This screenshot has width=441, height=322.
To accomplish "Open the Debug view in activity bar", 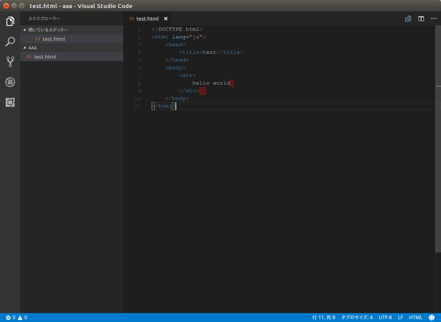I will point(10,82).
